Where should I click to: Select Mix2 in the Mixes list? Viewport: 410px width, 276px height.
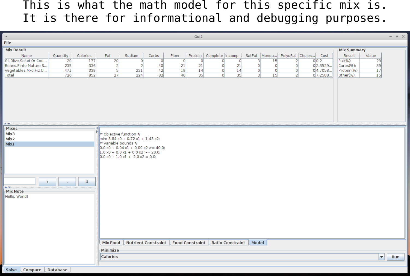(49, 139)
